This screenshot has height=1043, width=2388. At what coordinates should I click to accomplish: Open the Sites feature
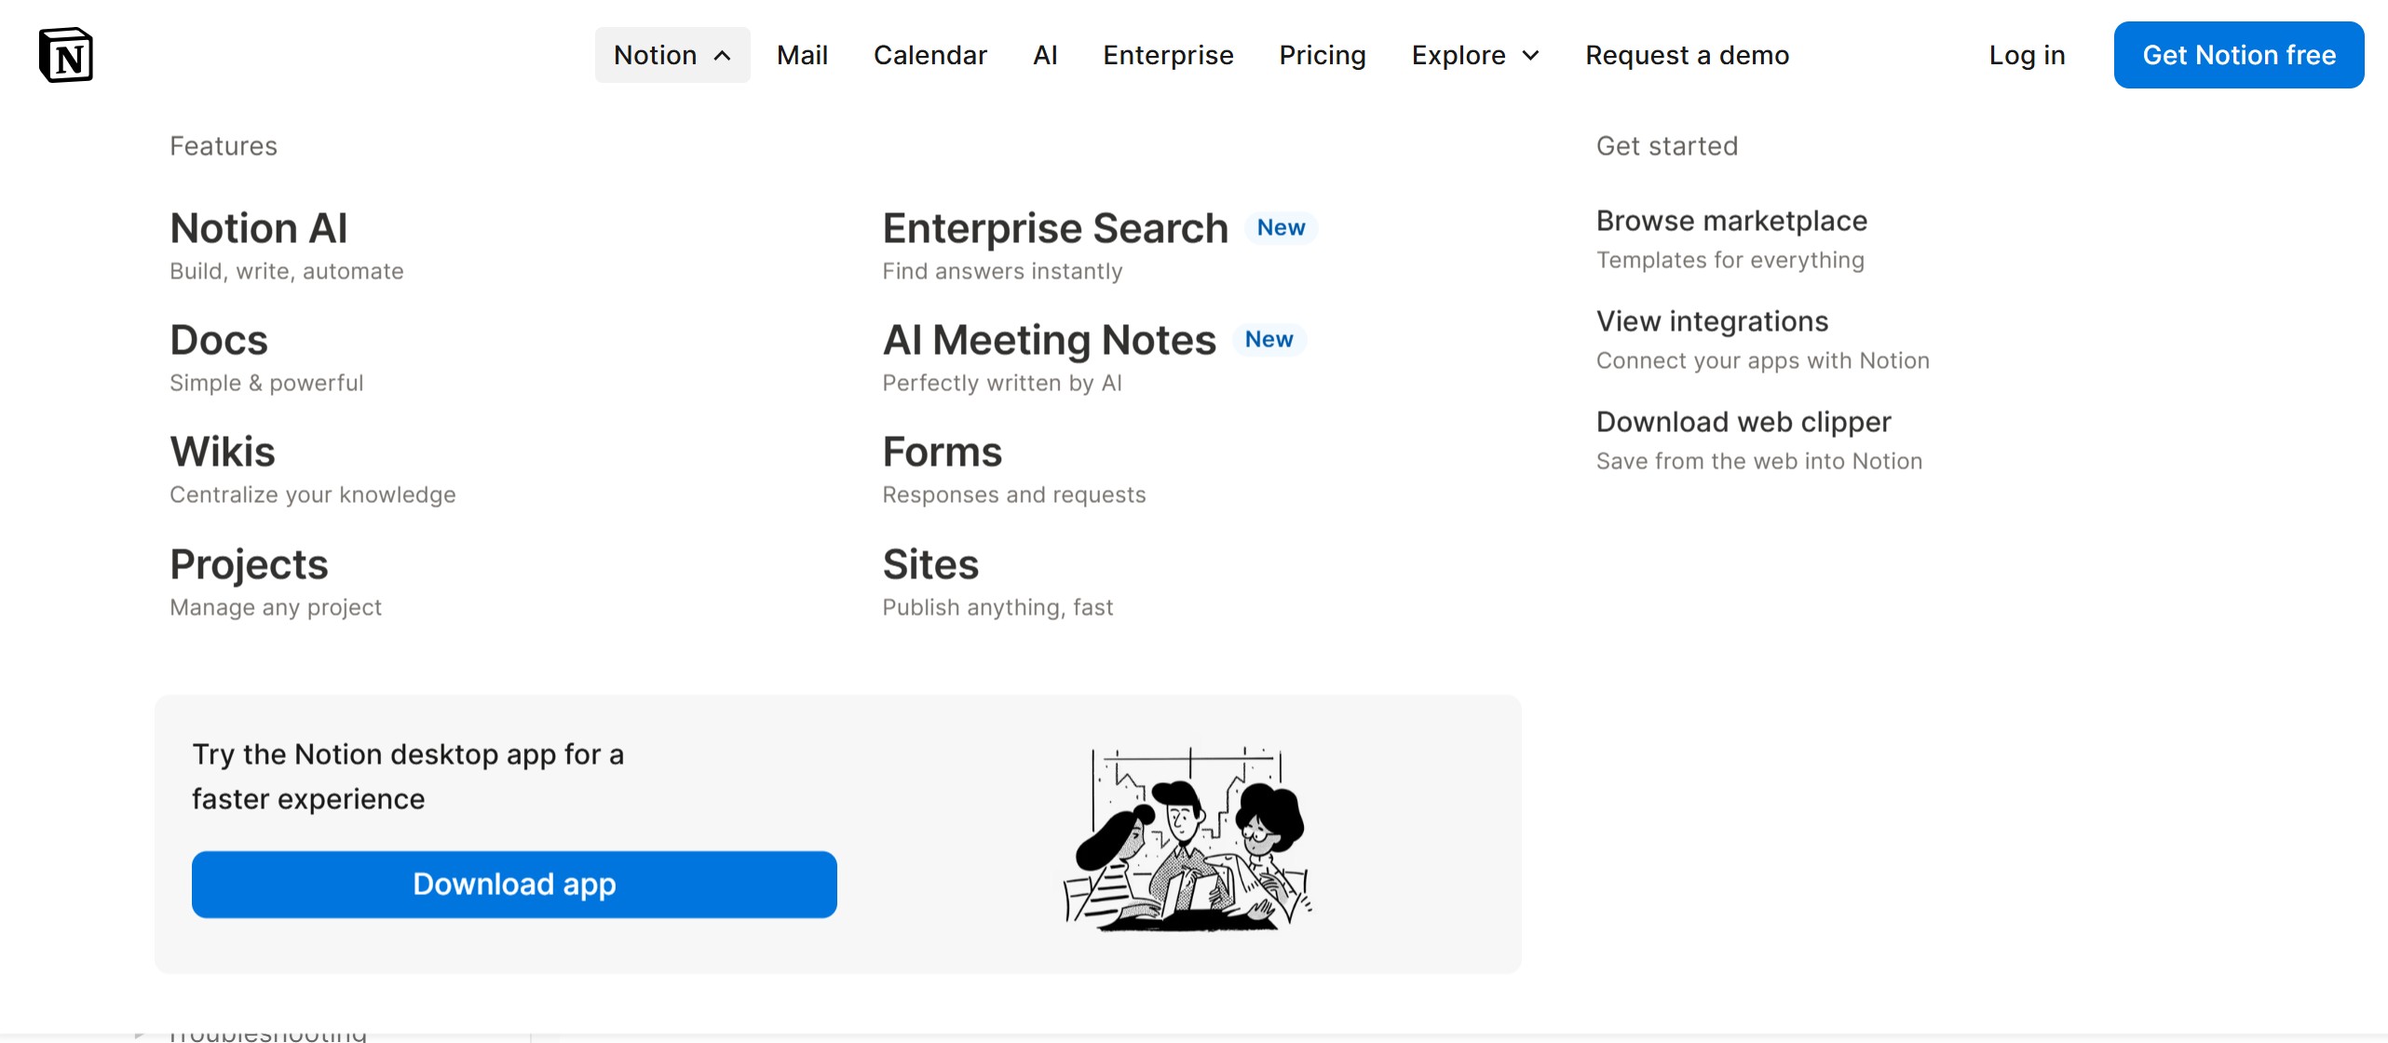pos(997,581)
